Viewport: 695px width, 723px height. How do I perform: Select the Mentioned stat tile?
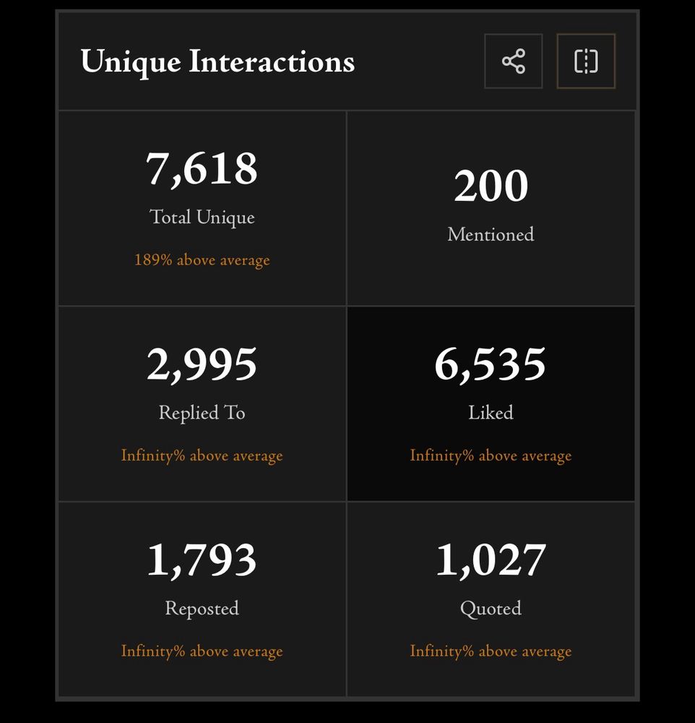[x=491, y=206]
